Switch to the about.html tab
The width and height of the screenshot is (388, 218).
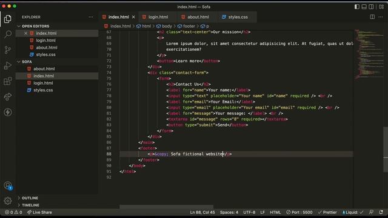tap(198, 17)
